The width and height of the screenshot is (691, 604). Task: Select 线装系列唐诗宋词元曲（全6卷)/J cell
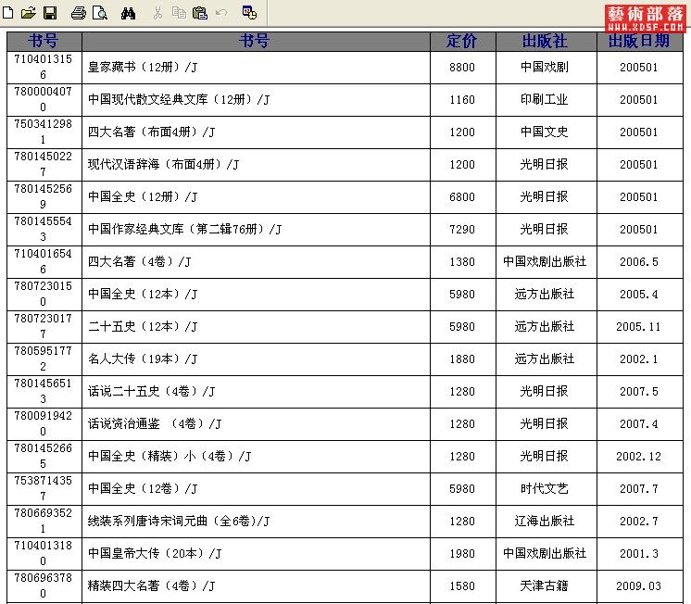point(256,522)
